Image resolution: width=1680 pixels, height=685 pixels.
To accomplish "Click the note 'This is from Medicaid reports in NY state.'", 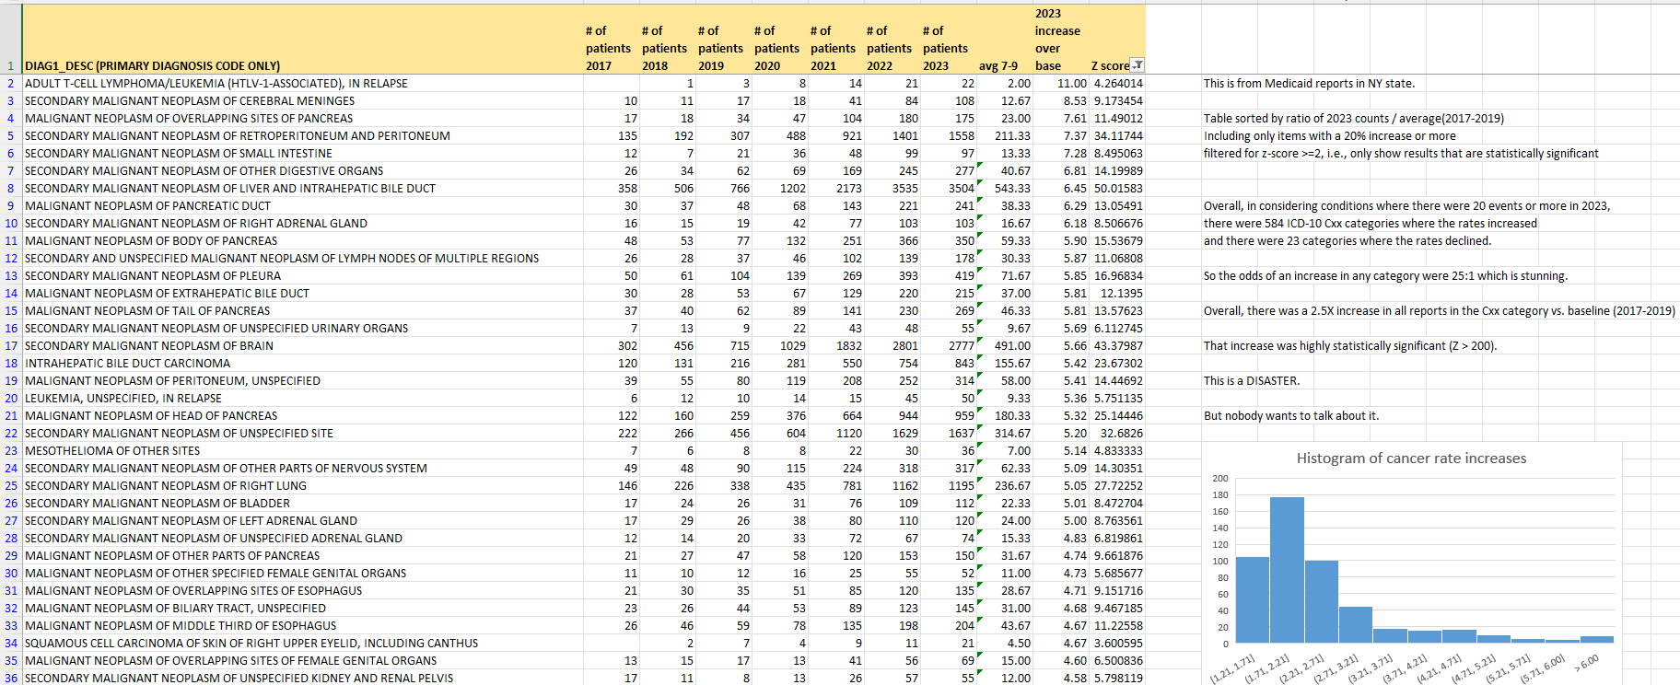I will (1309, 84).
